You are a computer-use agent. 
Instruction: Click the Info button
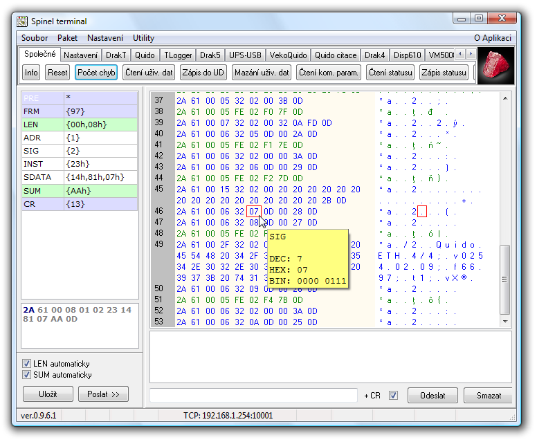point(31,73)
